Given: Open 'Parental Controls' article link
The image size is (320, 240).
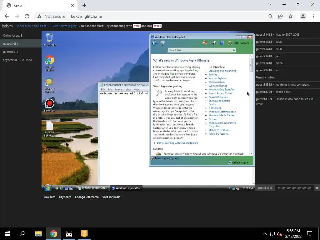Looking at the screenshot, I should pyautogui.click(x=218, y=97).
